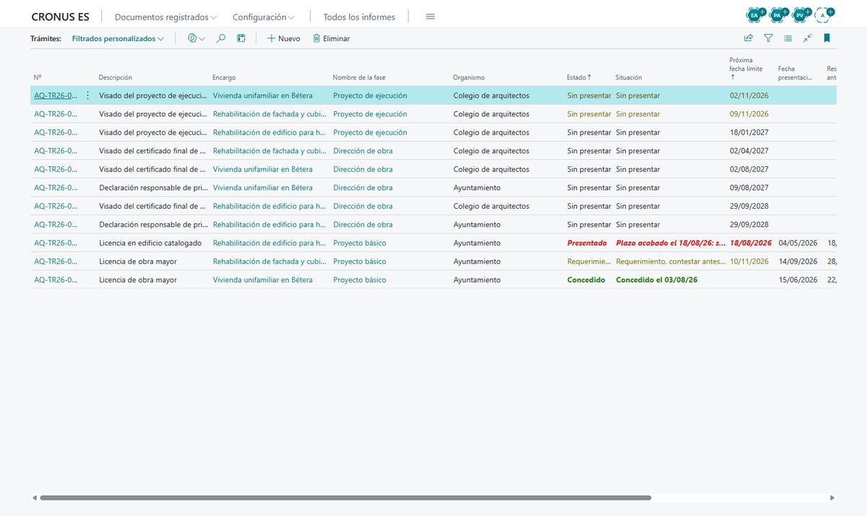Open the filter pane funnel icon
The width and height of the screenshot is (867, 516).
point(768,38)
